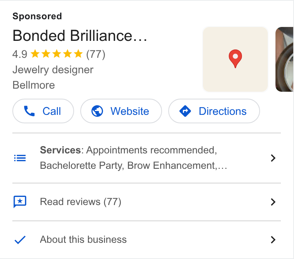Click the directions arrow diamond icon
Image resolution: width=294 pixels, height=259 pixels.
[x=185, y=111]
